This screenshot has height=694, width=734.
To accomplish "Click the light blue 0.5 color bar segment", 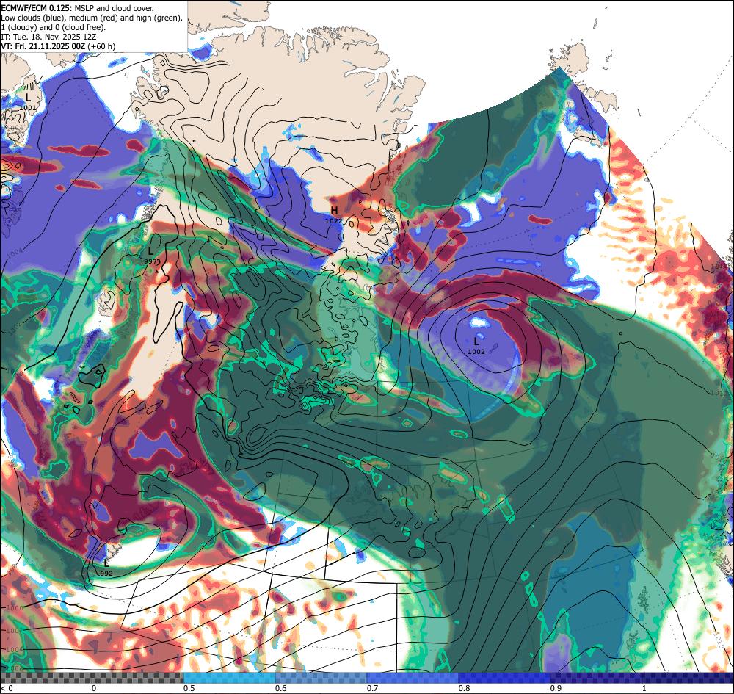I will pos(229,678).
